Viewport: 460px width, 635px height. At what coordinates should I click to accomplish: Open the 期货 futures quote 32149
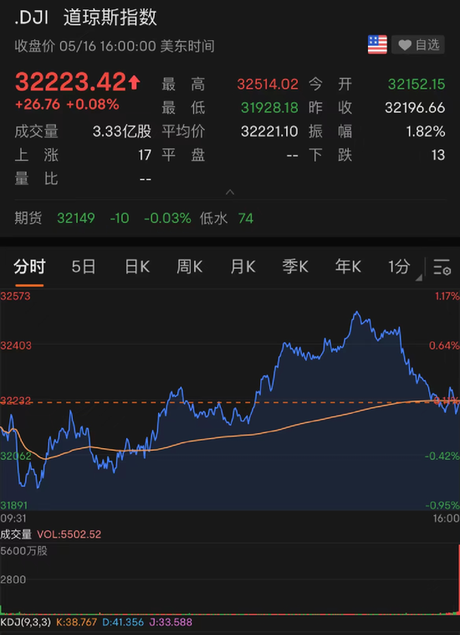point(76,219)
